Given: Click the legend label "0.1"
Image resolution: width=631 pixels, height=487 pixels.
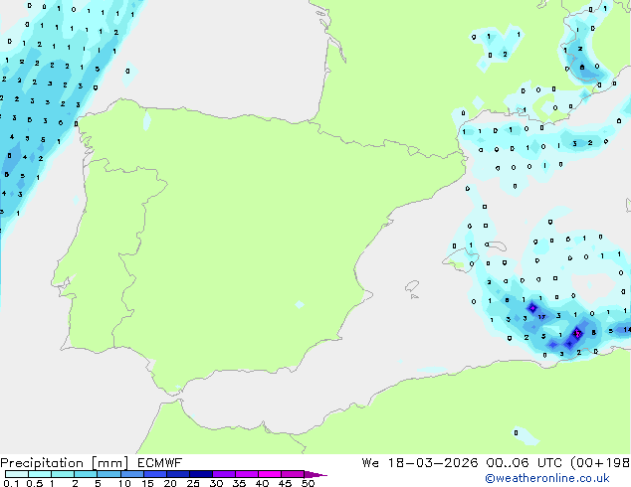Looking at the screenshot, I should tap(11, 483).
